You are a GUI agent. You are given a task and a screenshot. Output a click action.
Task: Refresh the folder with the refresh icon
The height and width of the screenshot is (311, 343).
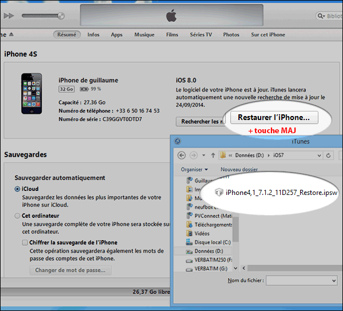[328, 155]
